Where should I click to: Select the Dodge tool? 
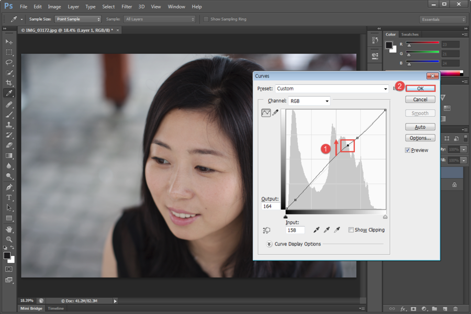coord(9,176)
